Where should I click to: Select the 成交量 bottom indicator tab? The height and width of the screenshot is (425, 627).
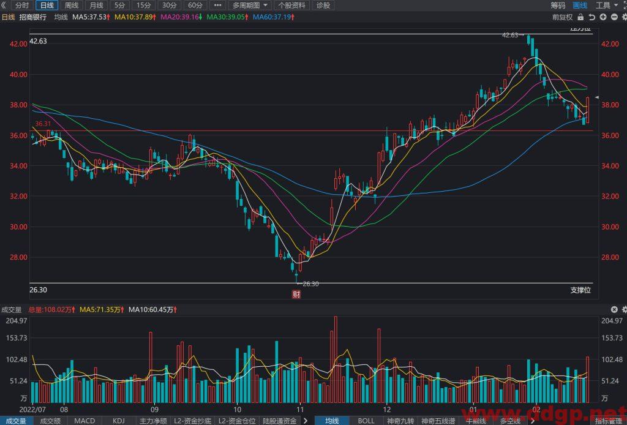click(16, 421)
